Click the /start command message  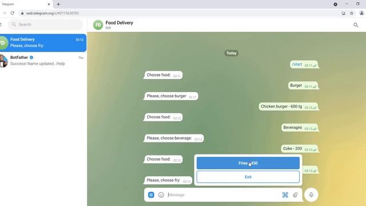(304, 65)
